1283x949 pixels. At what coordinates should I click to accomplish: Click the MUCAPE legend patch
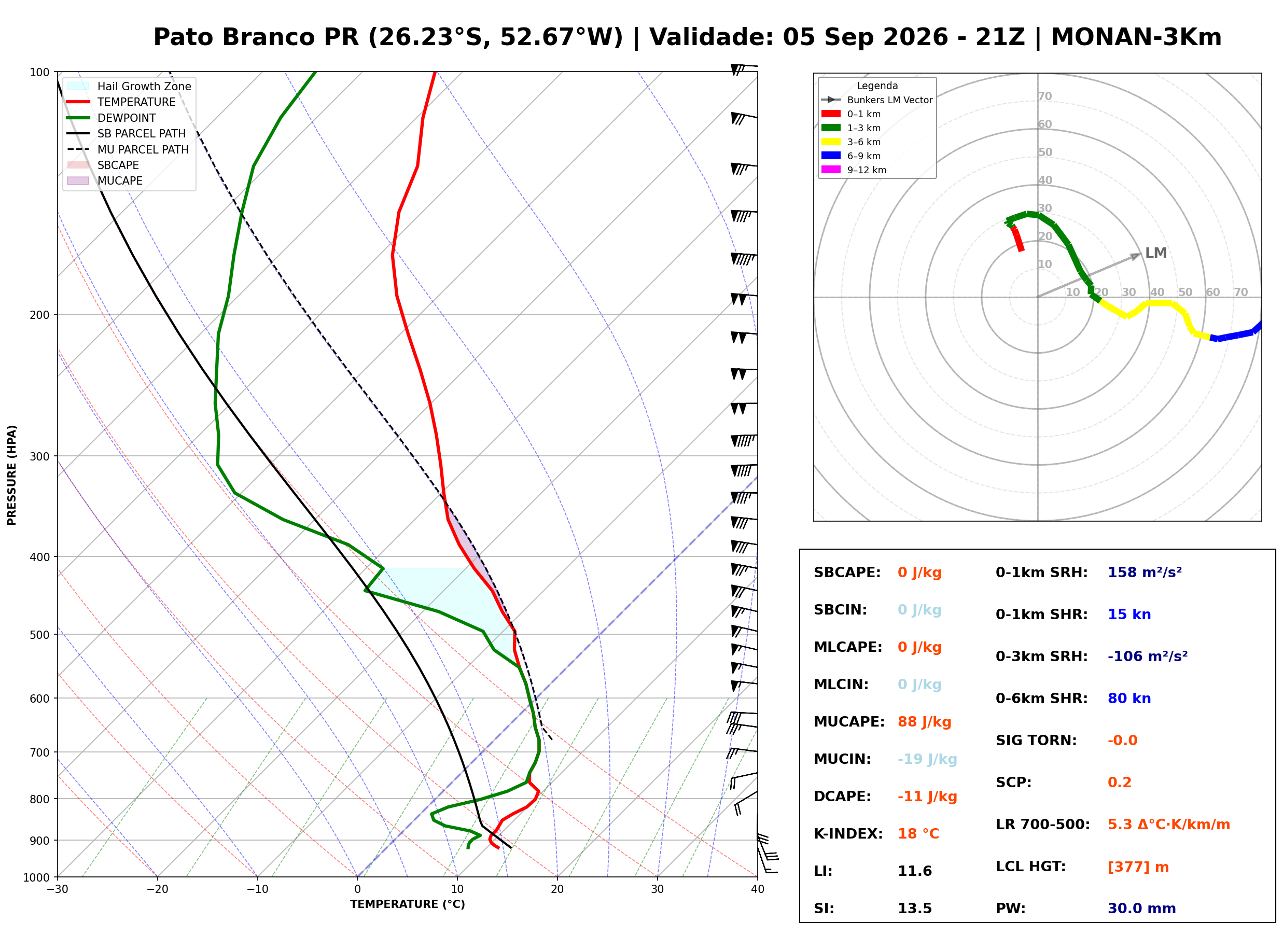tap(78, 180)
